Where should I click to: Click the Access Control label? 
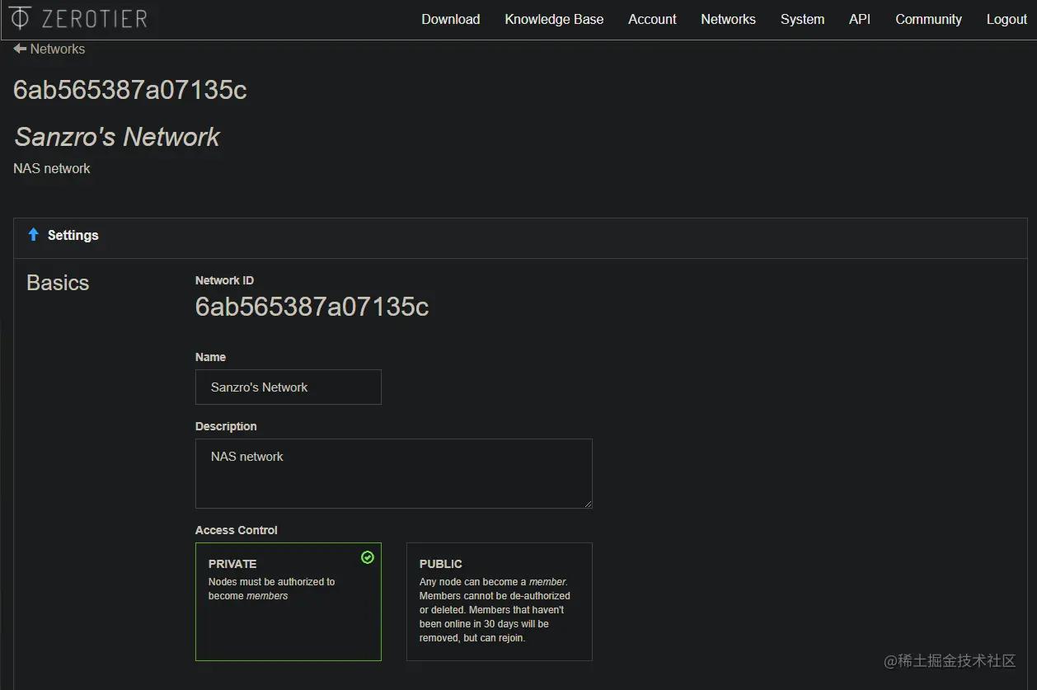coord(236,530)
